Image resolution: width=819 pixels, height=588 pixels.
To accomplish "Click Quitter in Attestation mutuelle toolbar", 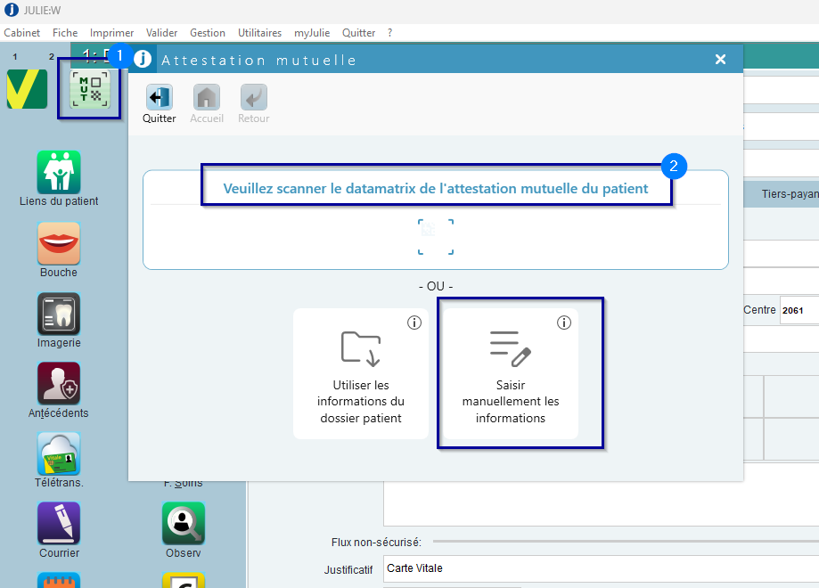I will 160,104.
